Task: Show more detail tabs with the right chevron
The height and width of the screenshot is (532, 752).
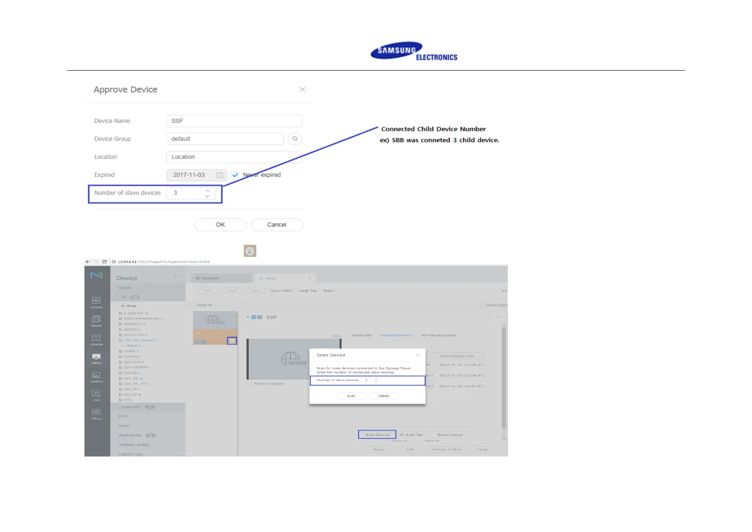Action: click(x=462, y=335)
